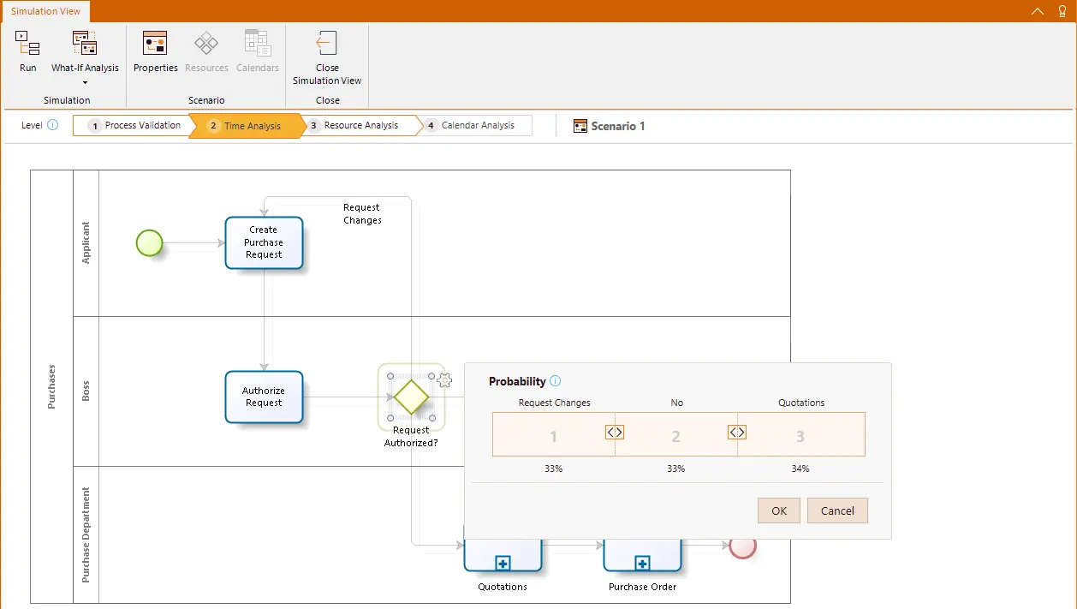Close Simulation View
This screenshot has height=609, width=1077.
pyautogui.click(x=327, y=57)
